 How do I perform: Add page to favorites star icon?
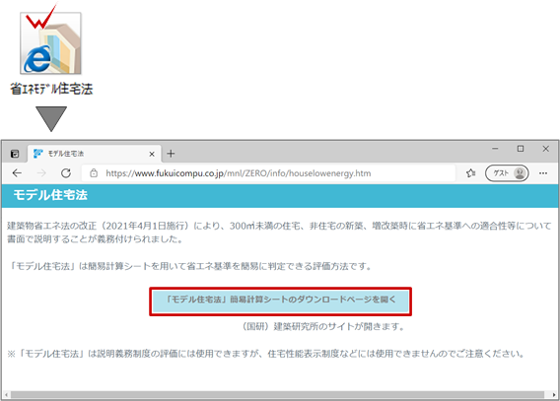(x=470, y=173)
